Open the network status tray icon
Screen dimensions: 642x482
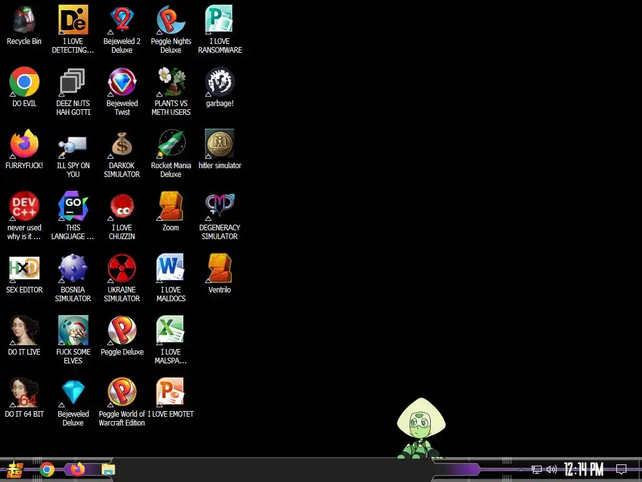[537, 469]
